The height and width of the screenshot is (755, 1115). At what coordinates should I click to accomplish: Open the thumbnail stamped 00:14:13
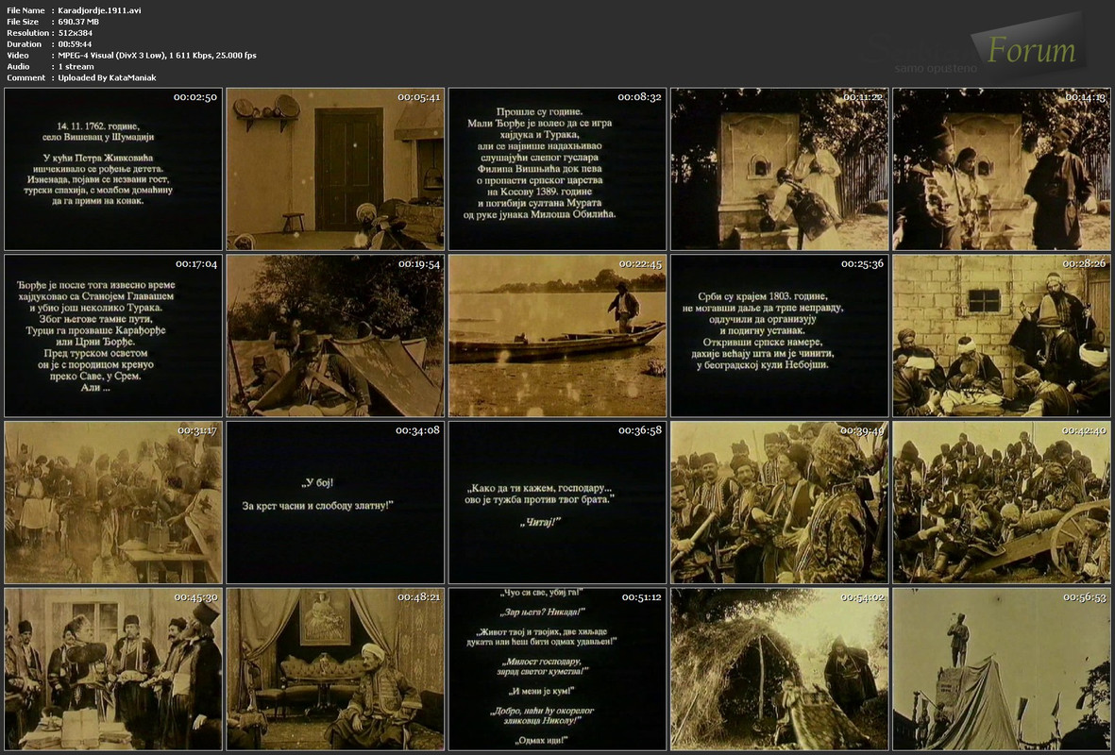coord(1001,169)
